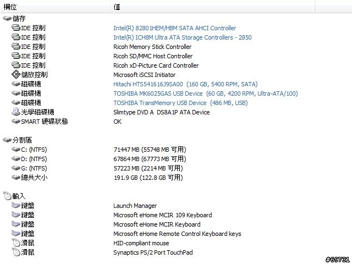Click the keyboard icon on the MCIR 109 Keyboard row
This screenshot has height=264, width=352.
point(16,215)
